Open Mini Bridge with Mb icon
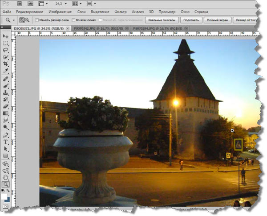 tap(30, 4)
